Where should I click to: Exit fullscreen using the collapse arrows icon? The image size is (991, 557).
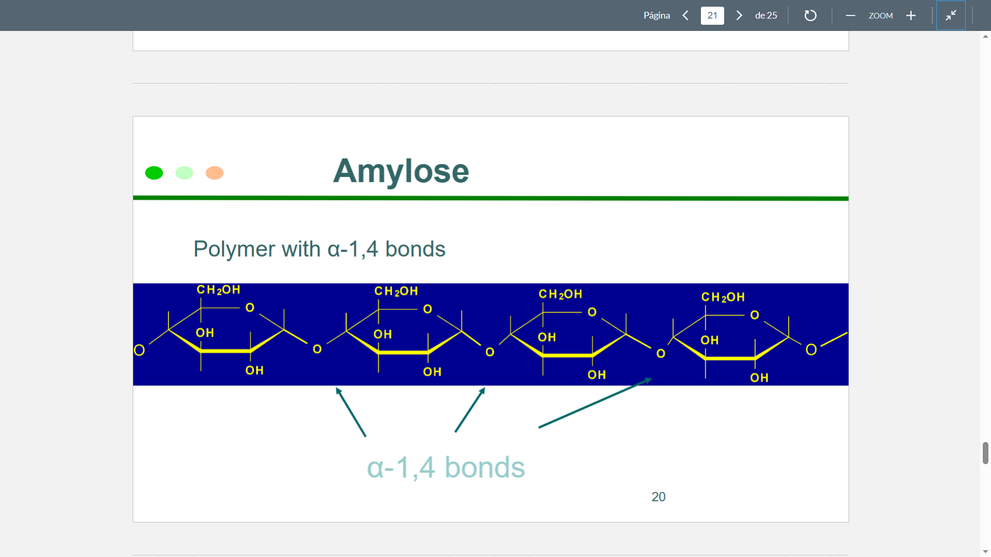click(951, 15)
